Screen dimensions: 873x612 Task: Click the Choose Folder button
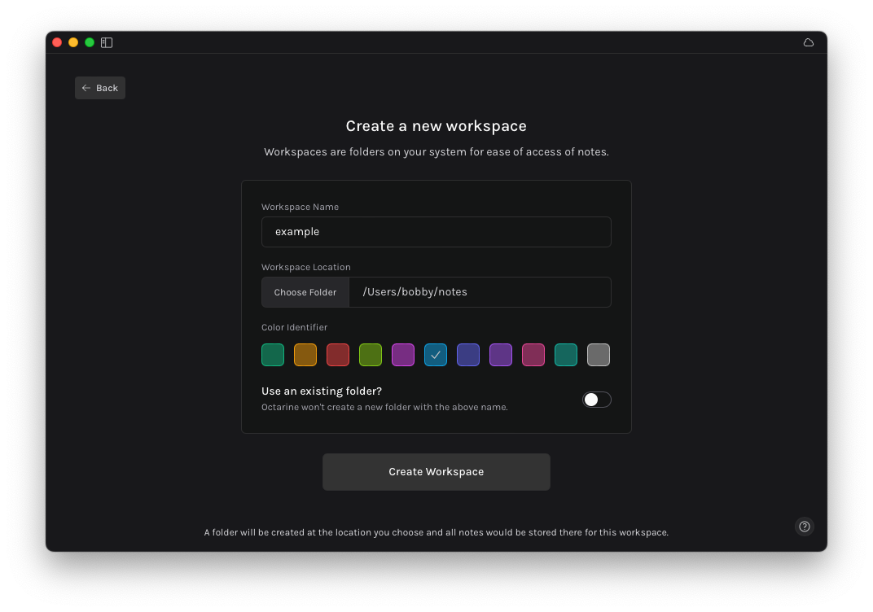click(305, 291)
